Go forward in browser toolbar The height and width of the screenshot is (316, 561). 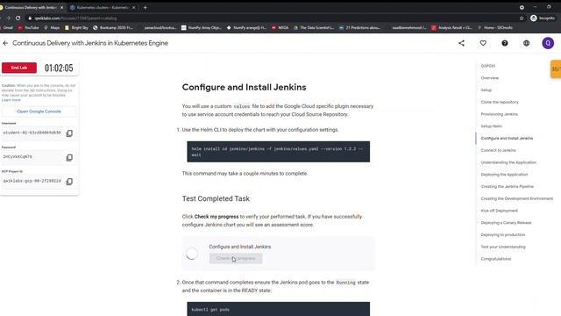pos(8,18)
